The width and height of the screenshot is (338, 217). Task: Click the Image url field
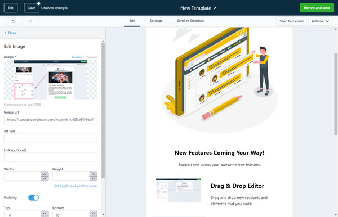click(51, 120)
